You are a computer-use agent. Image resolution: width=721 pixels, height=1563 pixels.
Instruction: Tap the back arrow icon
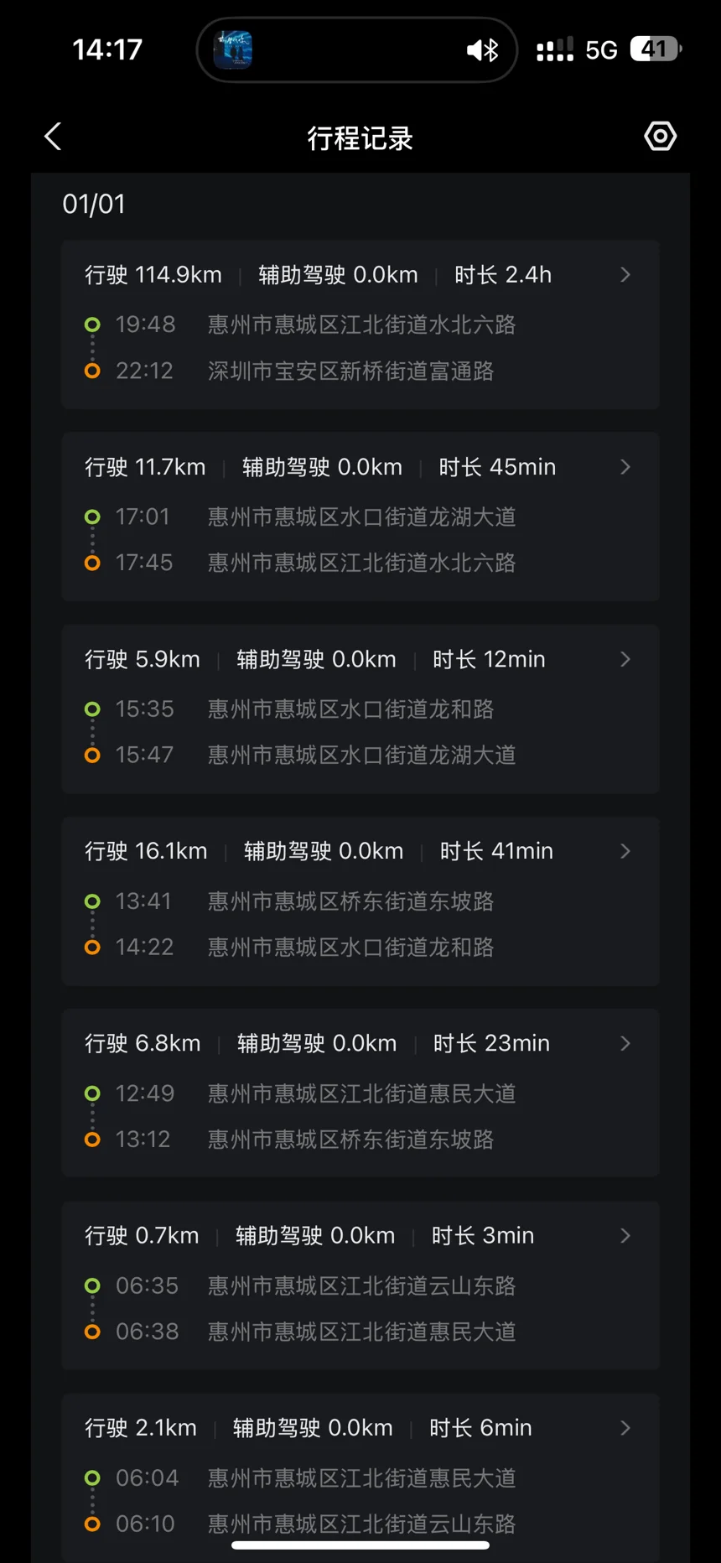53,137
